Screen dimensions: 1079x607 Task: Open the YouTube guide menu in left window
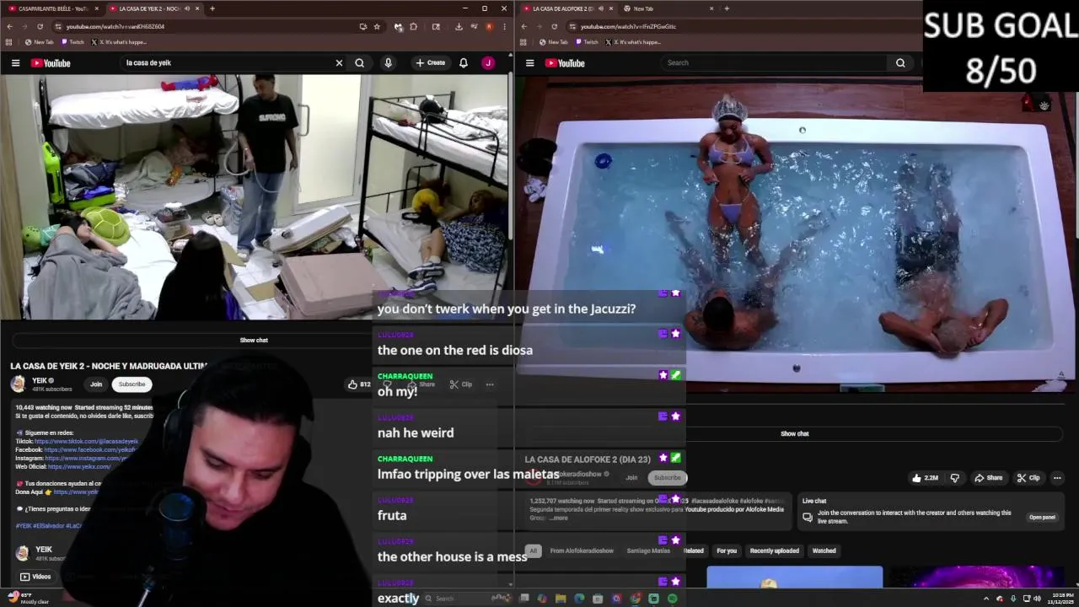15,63
